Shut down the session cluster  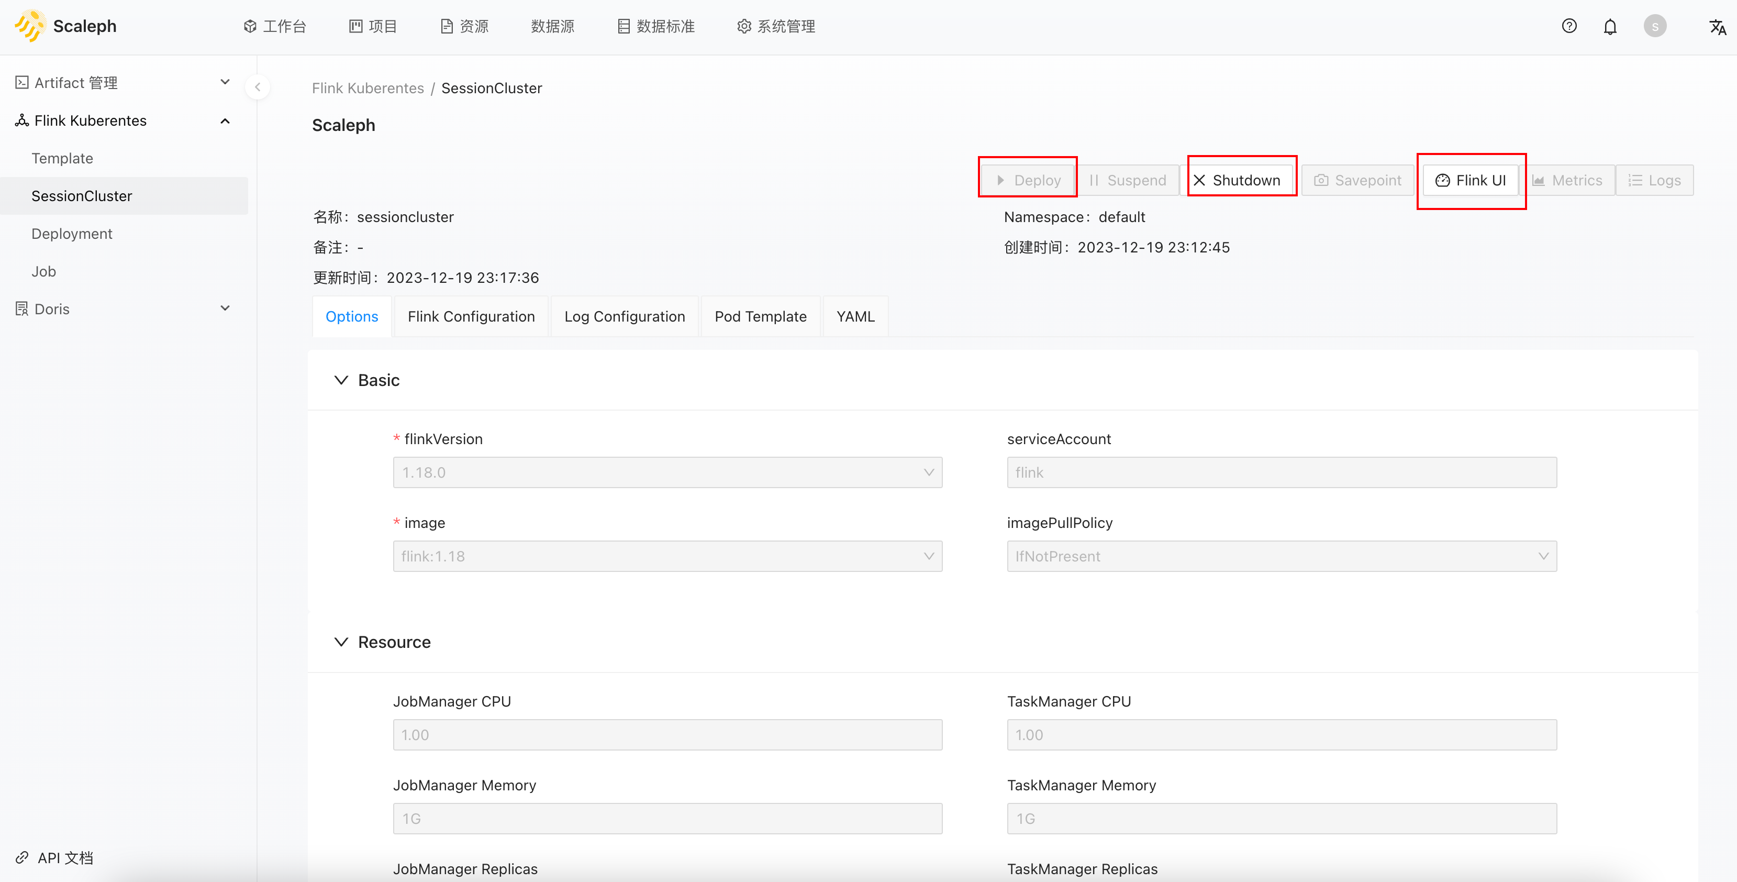click(1238, 180)
